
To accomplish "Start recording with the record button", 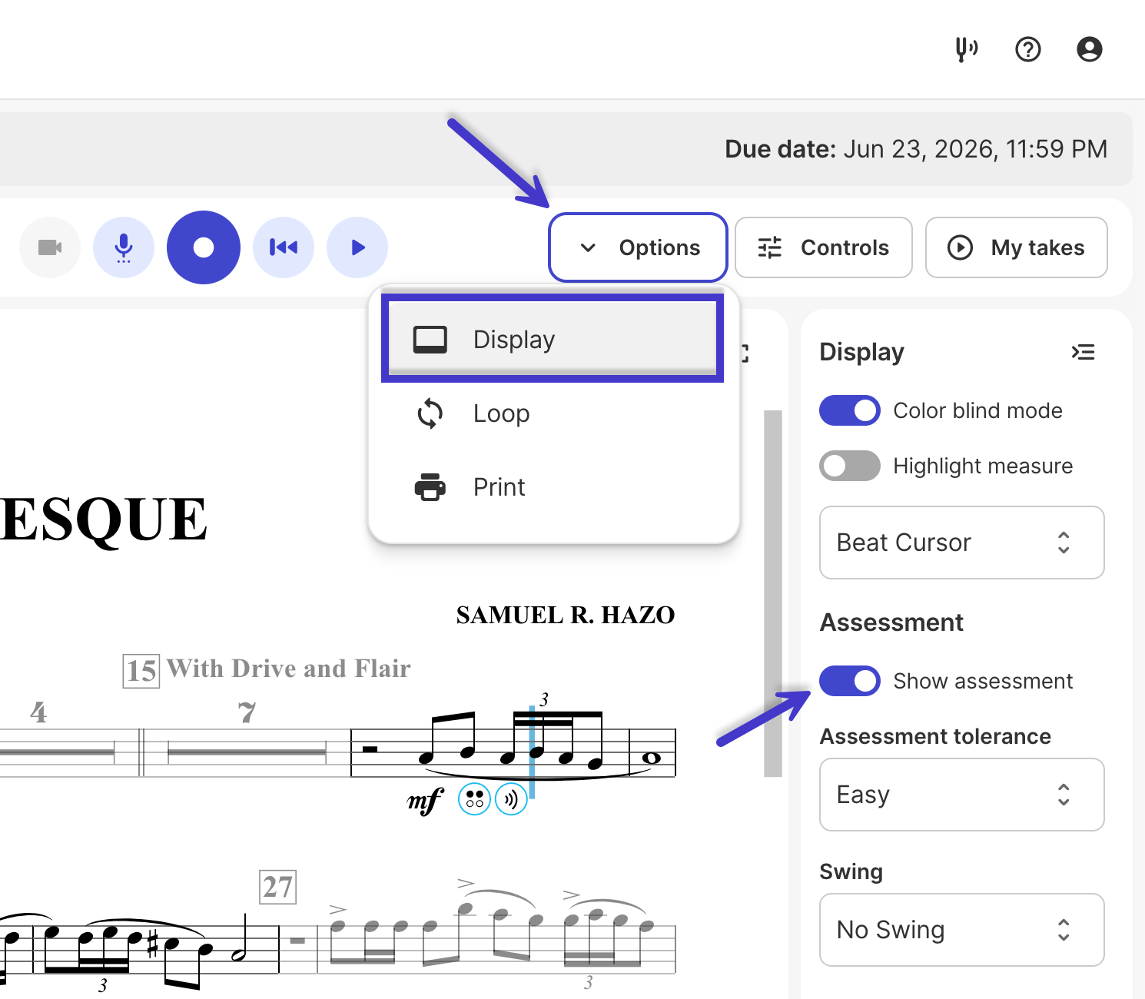I will [204, 247].
